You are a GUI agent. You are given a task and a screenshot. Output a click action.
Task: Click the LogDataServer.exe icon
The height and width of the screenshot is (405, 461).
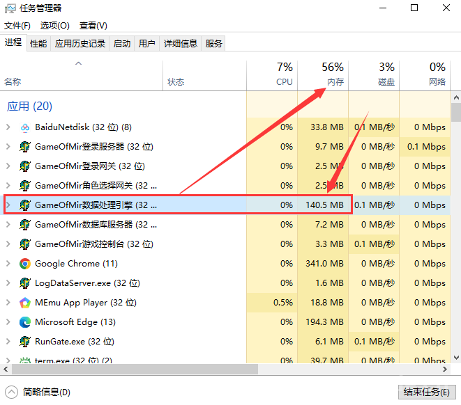click(25, 283)
